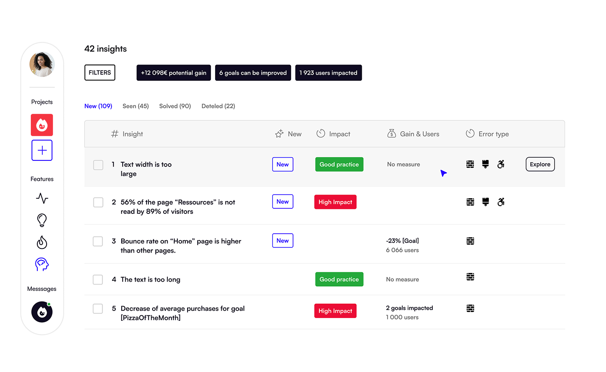This screenshot has height=372, width=606.
Task: Click the gauge icon beside Impact header
Action: pos(321,134)
